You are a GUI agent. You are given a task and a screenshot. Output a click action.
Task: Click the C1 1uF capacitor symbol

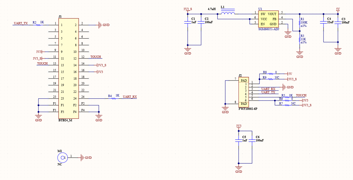[x=188, y=23]
